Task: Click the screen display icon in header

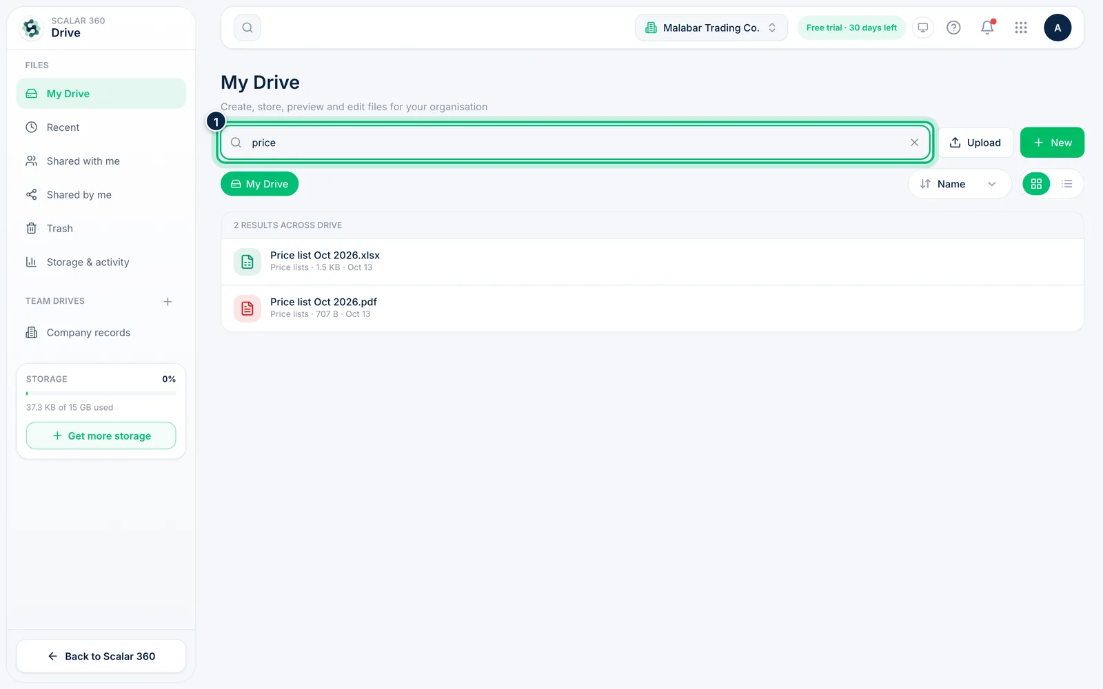Action: click(922, 28)
